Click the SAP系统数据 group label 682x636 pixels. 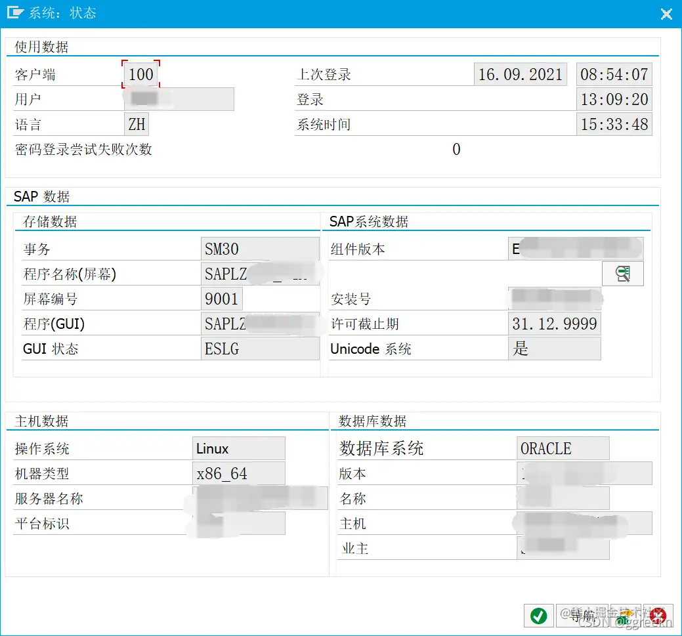pyautogui.click(x=369, y=222)
